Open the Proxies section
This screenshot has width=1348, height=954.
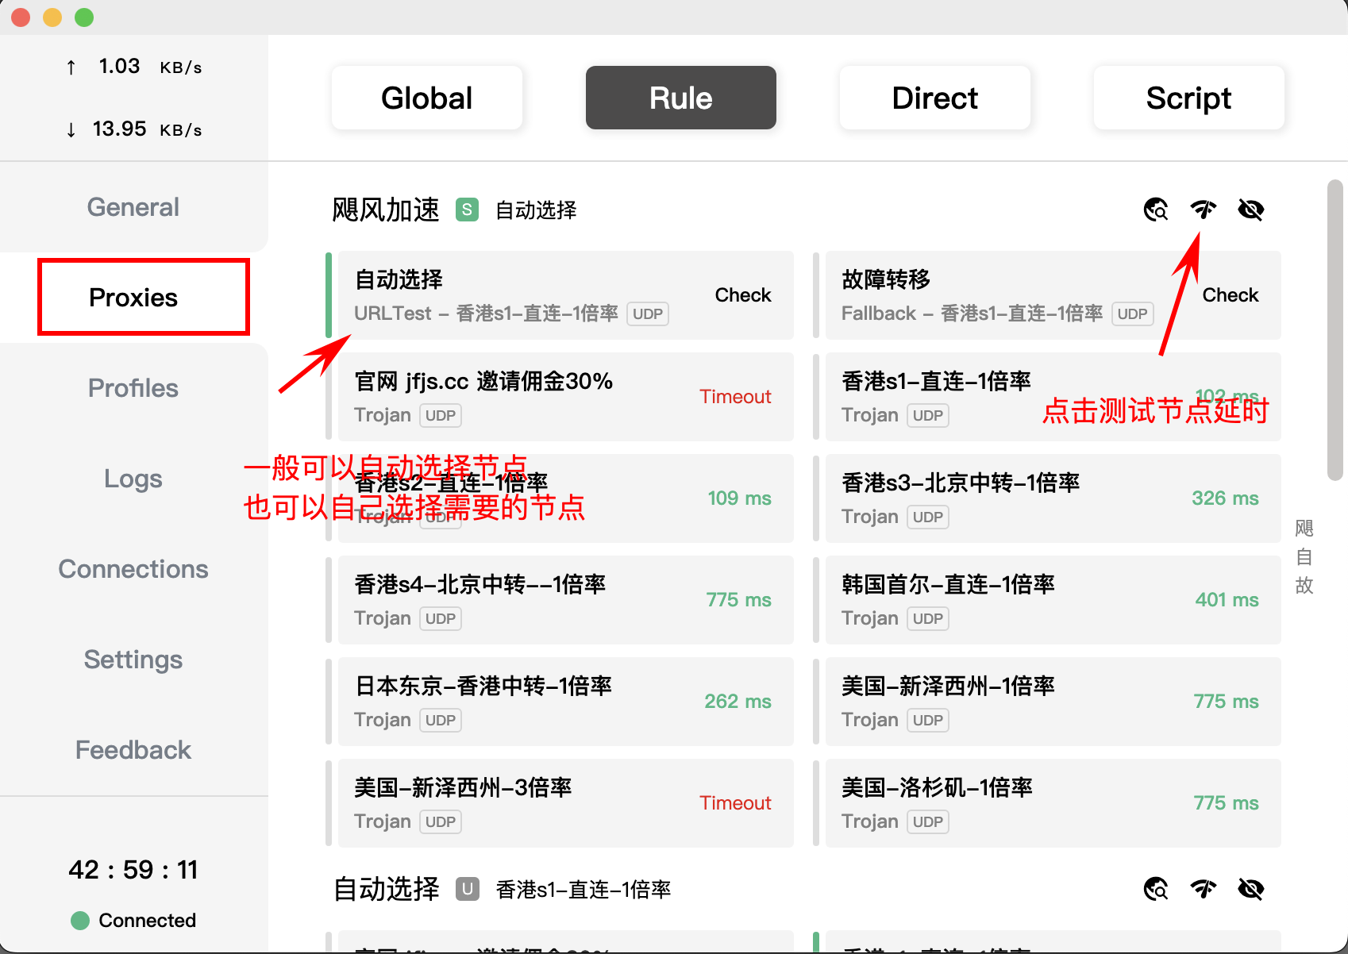tap(133, 298)
